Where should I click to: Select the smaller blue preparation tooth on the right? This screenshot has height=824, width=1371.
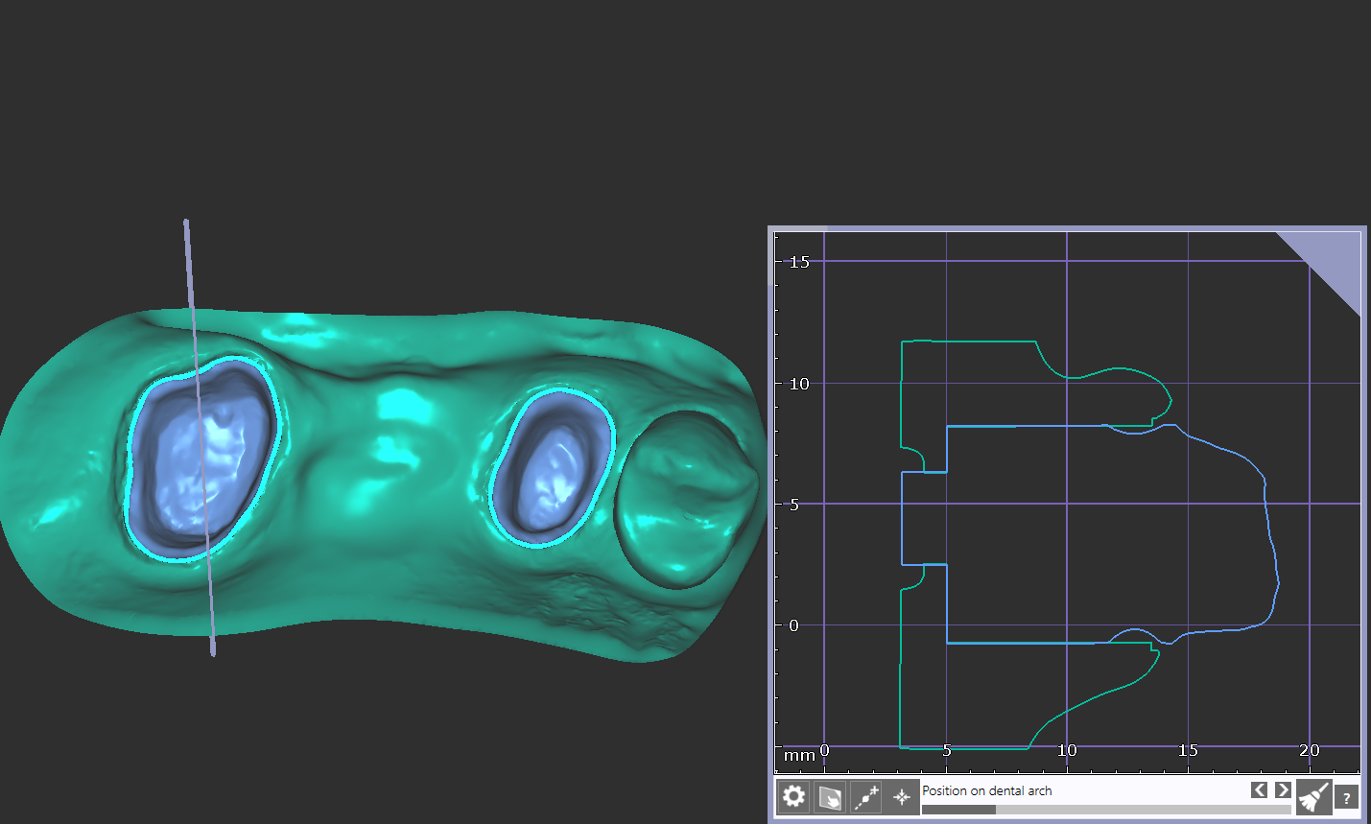(x=552, y=467)
